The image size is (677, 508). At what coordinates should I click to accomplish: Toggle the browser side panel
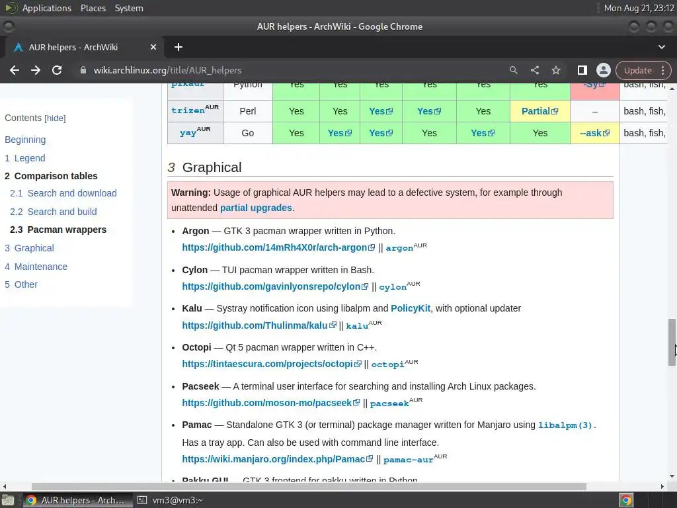point(582,70)
